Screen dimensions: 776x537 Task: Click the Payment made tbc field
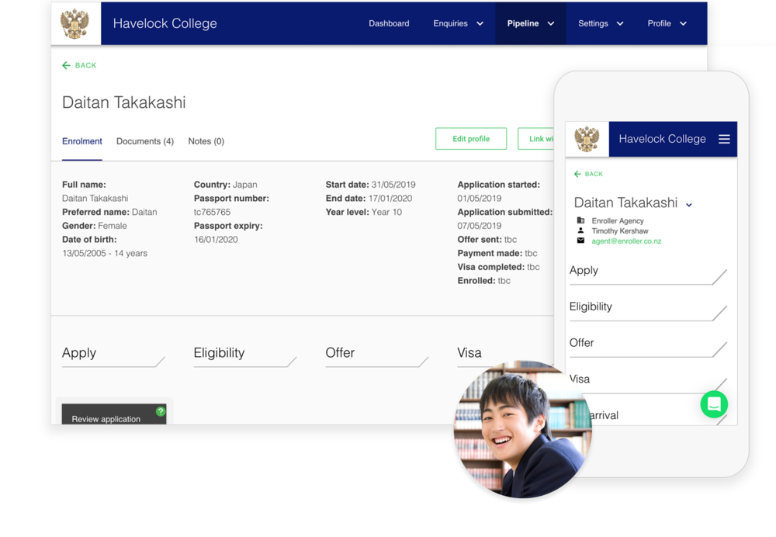497,254
